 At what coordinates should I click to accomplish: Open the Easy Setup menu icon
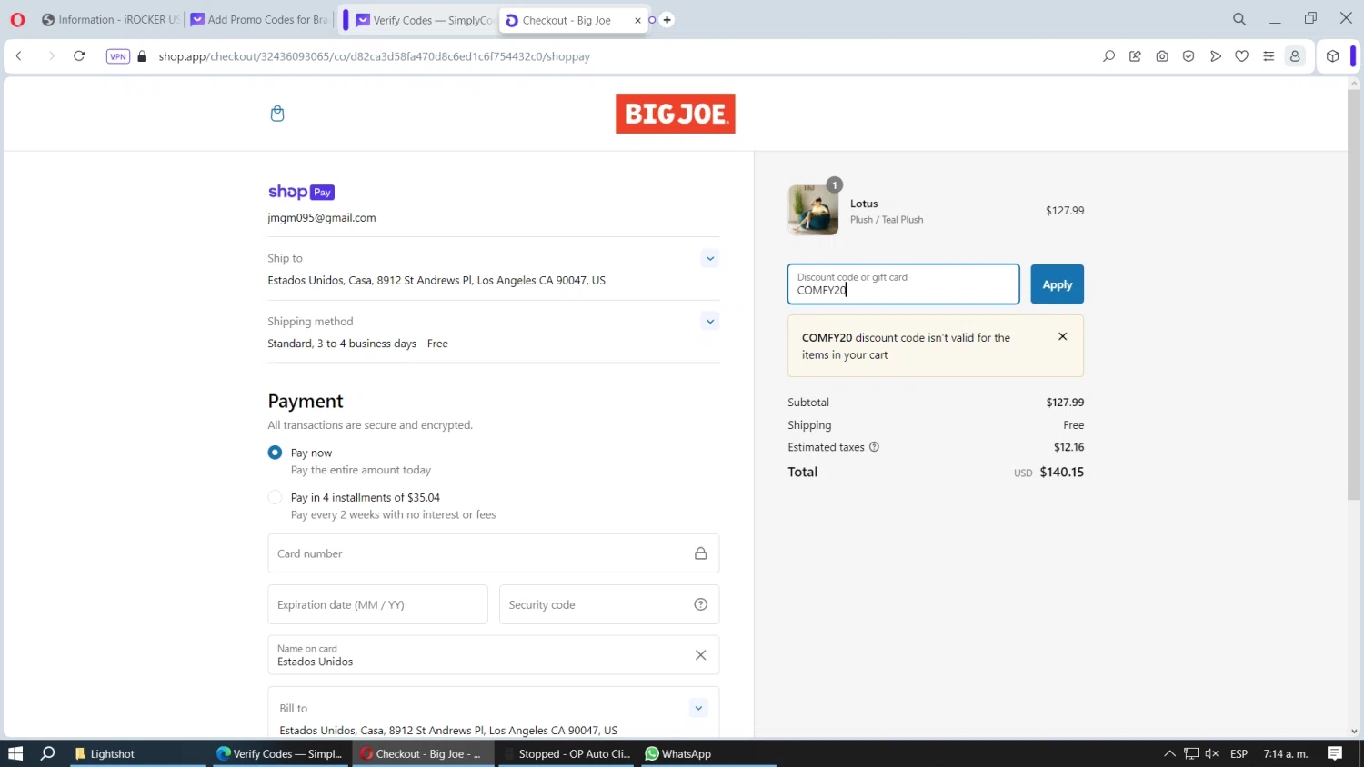(1269, 56)
